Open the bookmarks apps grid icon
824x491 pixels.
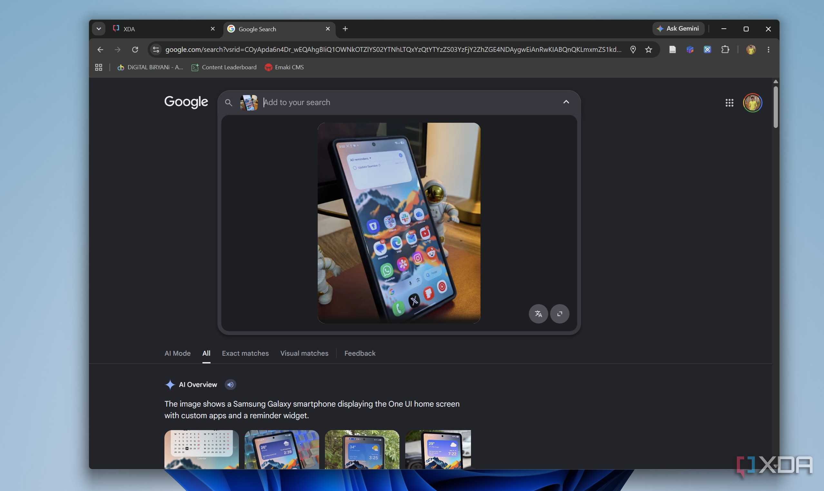tap(99, 67)
